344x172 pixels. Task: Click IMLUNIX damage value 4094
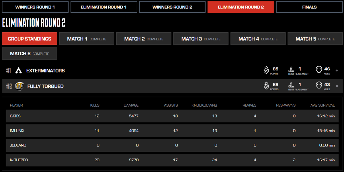point(134,131)
